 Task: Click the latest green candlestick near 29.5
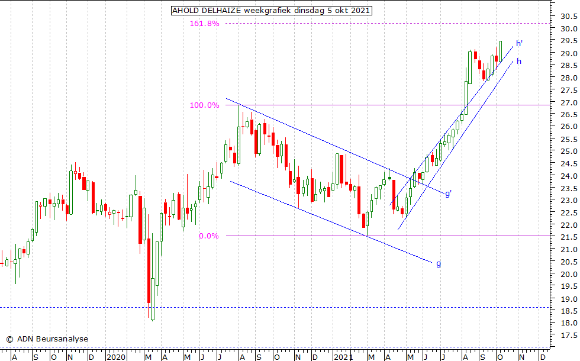501,51
